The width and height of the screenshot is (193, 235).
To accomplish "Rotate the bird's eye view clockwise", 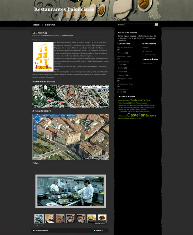I will point(35,134).
